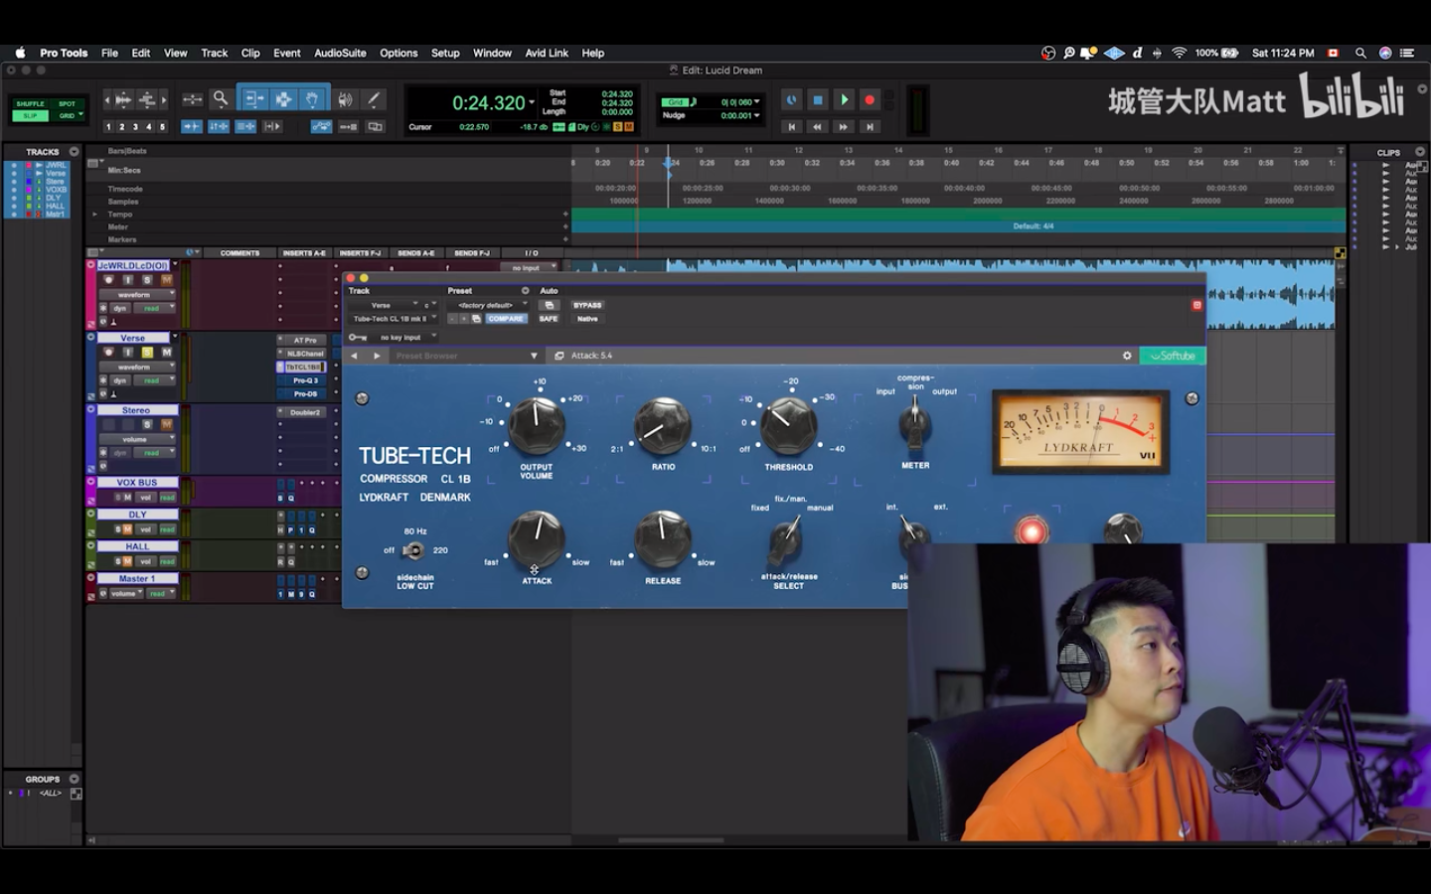Click the key input key icon

358,338
